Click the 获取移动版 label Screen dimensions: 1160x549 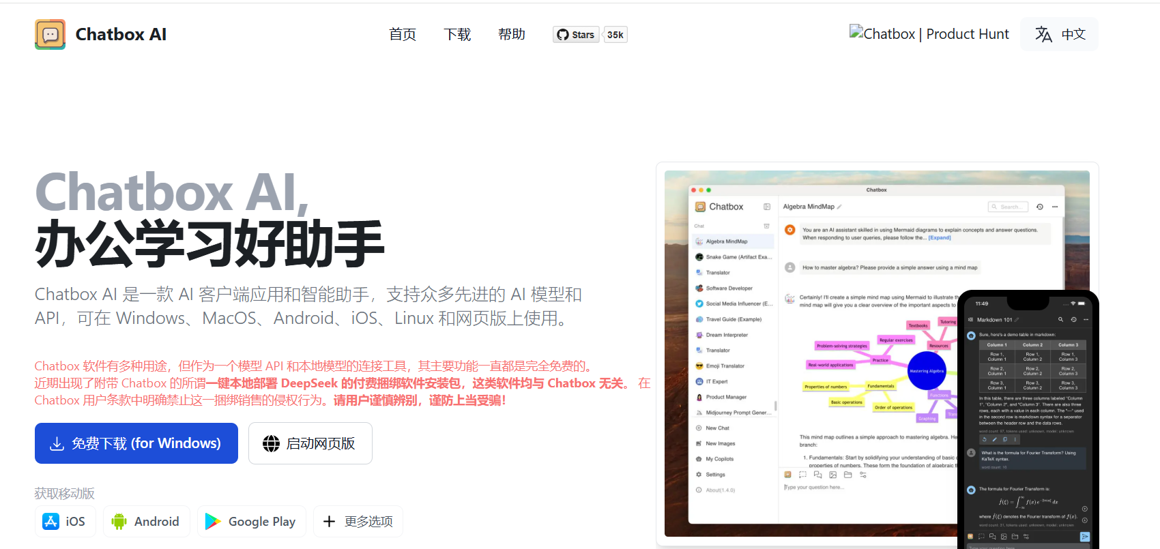65,493
